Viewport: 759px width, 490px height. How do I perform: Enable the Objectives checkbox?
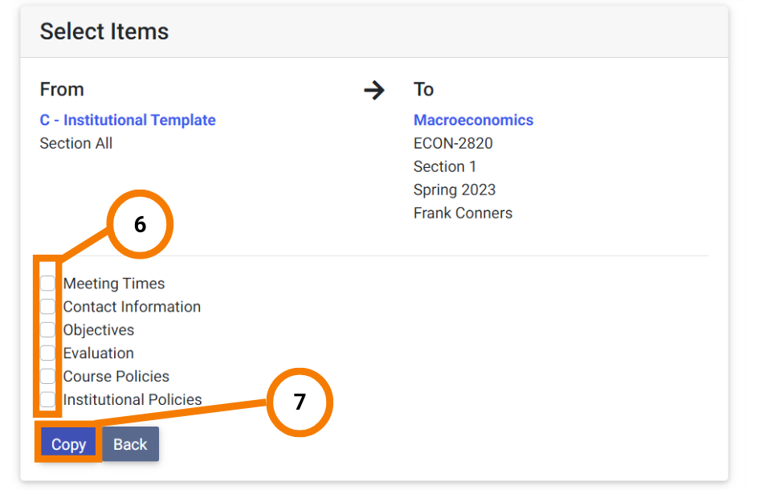pyautogui.click(x=47, y=329)
